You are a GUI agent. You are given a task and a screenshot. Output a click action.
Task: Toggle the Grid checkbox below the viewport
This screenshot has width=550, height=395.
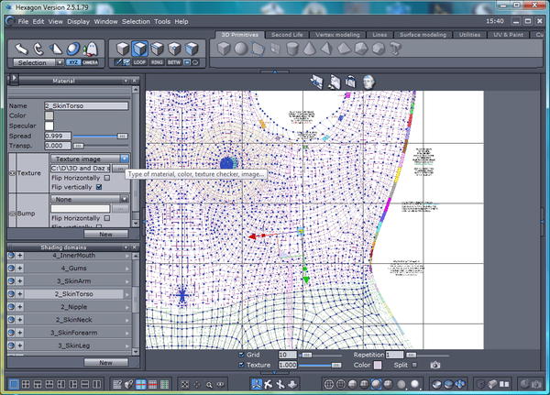pyautogui.click(x=242, y=354)
